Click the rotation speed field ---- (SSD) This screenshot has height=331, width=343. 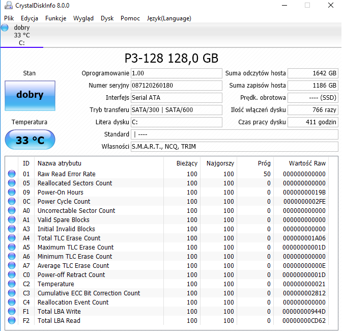(313, 98)
